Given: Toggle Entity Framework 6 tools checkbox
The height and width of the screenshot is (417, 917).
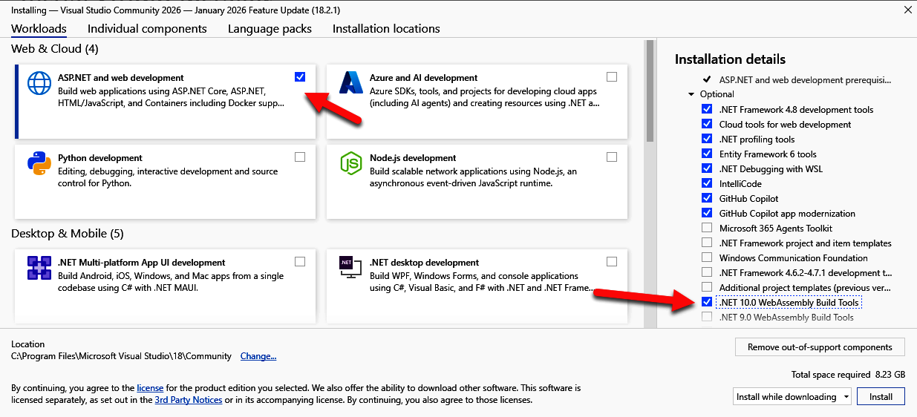Looking at the screenshot, I should (x=707, y=154).
